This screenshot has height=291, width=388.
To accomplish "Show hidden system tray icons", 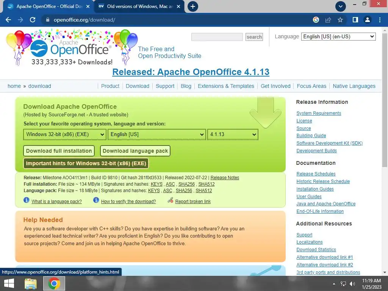I will click(334, 284).
